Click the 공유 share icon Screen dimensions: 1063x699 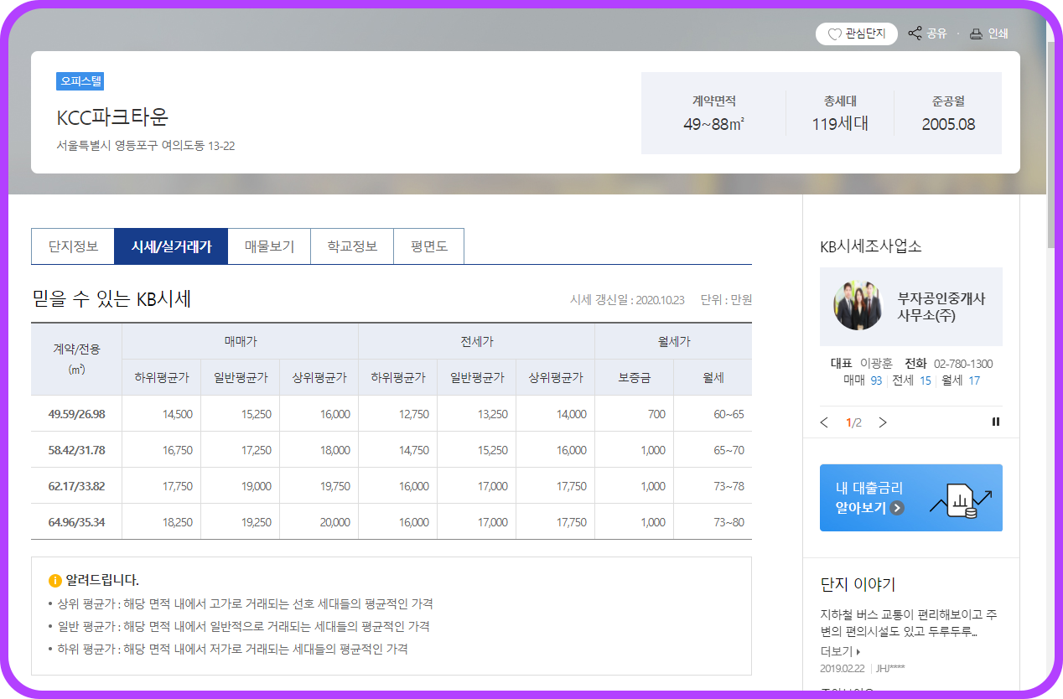click(915, 34)
